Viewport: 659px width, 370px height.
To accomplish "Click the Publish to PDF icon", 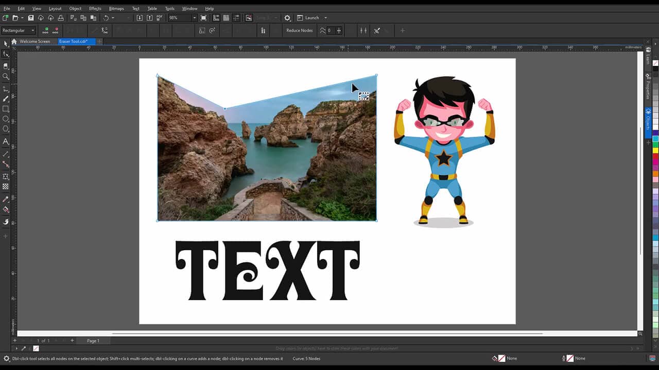I will pos(160,18).
